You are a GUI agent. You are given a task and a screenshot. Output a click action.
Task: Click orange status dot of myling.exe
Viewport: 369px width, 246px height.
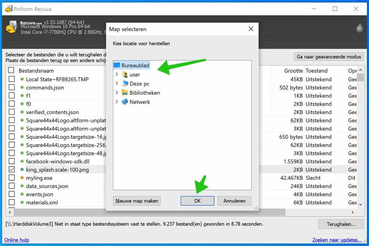22,178
